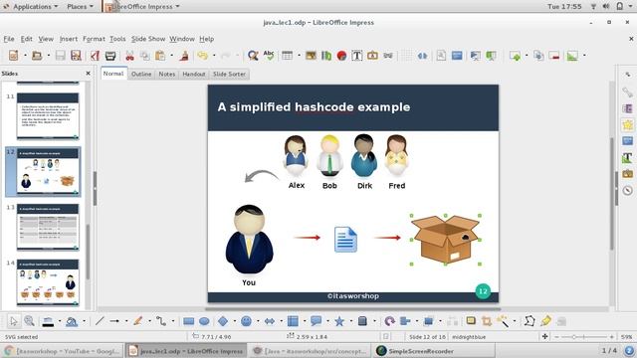Toggle the Display Grid icon
Screen dimensions: 637x358
click(407, 56)
